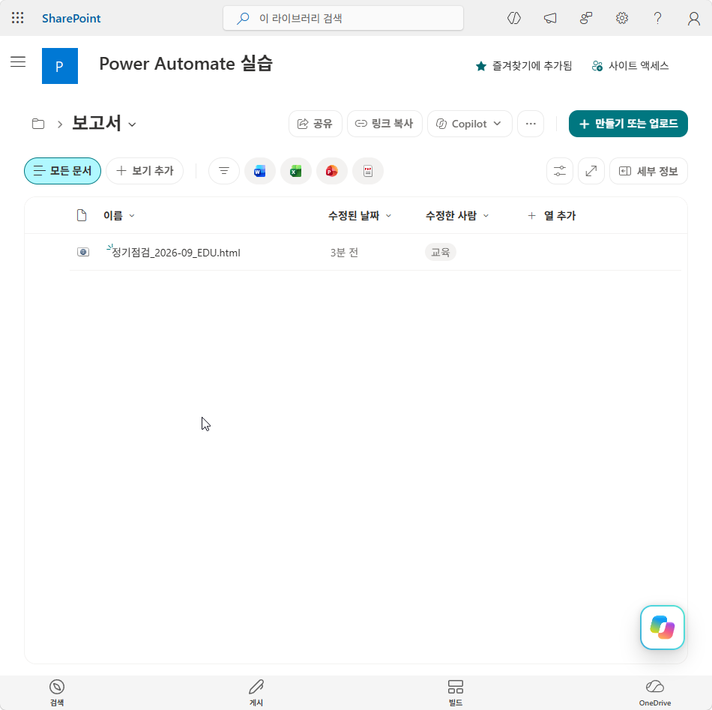
Task: Click 만들기 또는 업로드 button
Action: (x=628, y=124)
